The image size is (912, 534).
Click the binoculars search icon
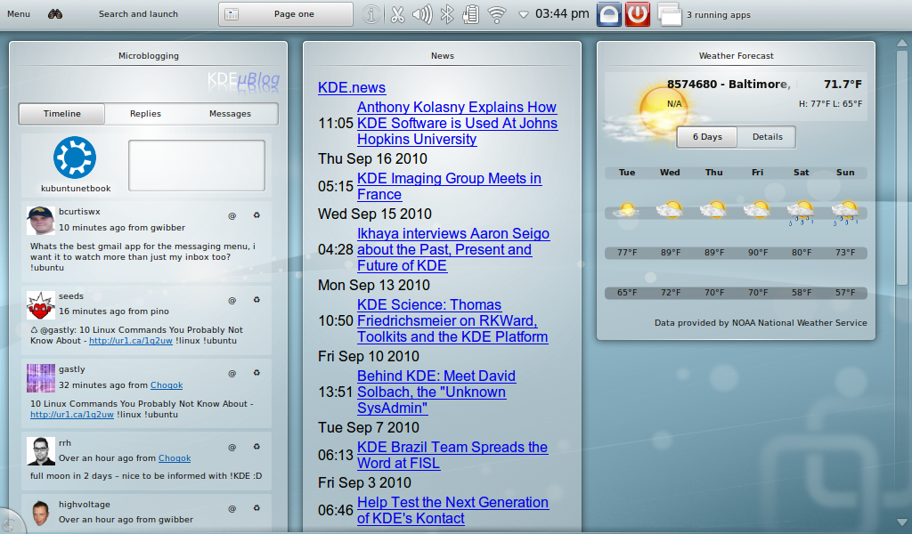(55, 14)
